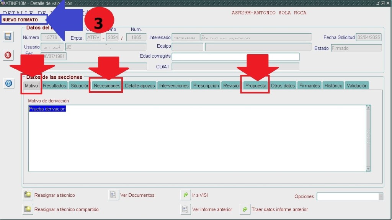Switch to the Intervenciones tab

click(x=174, y=86)
